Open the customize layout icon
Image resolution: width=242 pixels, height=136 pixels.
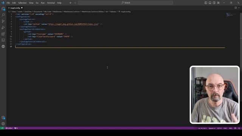218,3
